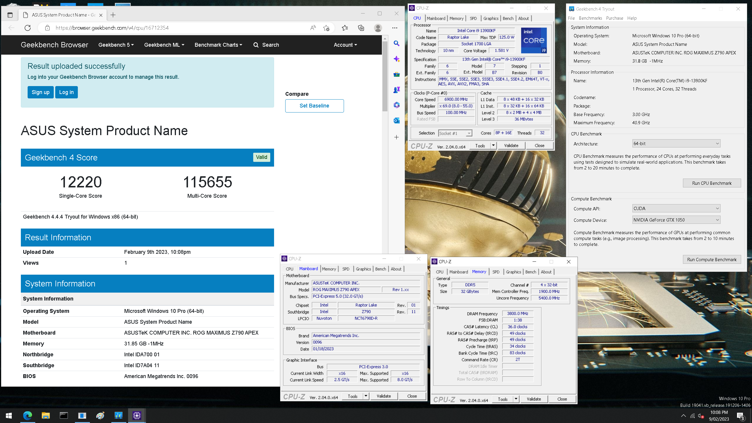Screen dimensions: 752x423
Task: Click the browser back arrow
Action: click(x=11, y=28)
